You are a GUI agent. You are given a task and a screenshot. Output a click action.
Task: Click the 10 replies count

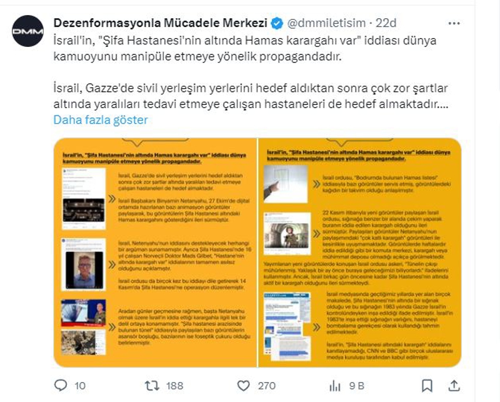pos(80,386)
